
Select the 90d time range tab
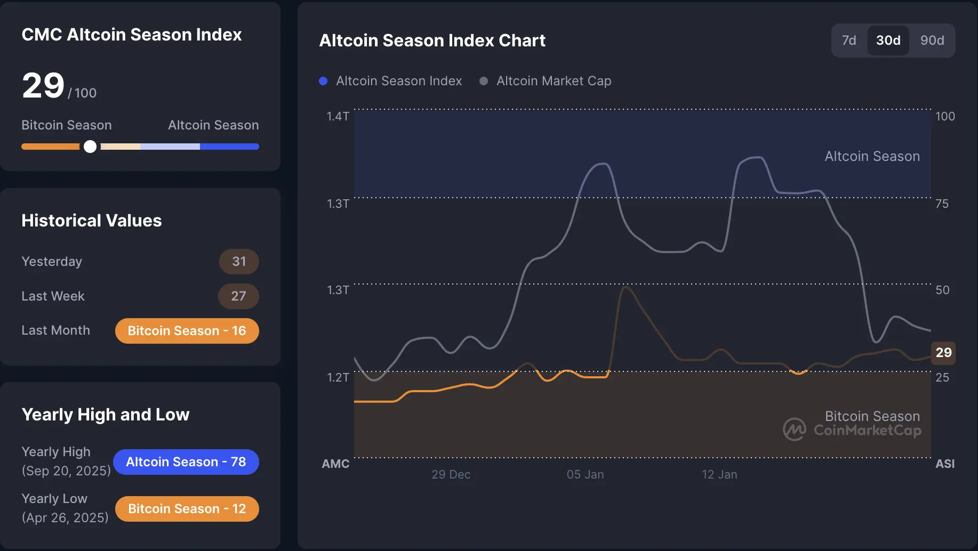click(x=932, y=40)
